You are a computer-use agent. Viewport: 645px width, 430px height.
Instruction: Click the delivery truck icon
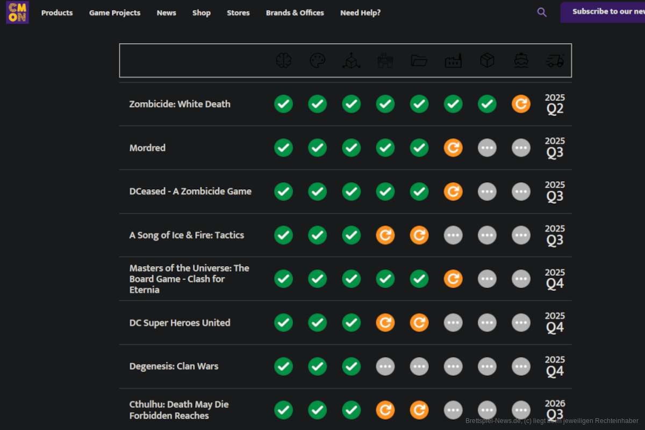[555, 61]
